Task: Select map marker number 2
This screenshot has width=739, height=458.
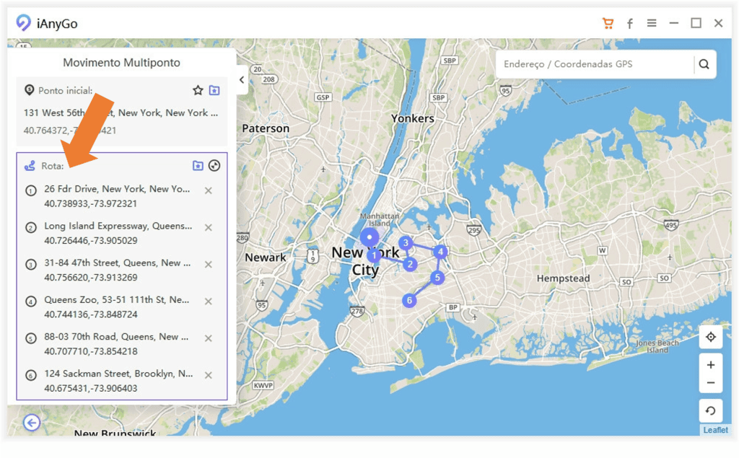Action: [x=410, y=264]
